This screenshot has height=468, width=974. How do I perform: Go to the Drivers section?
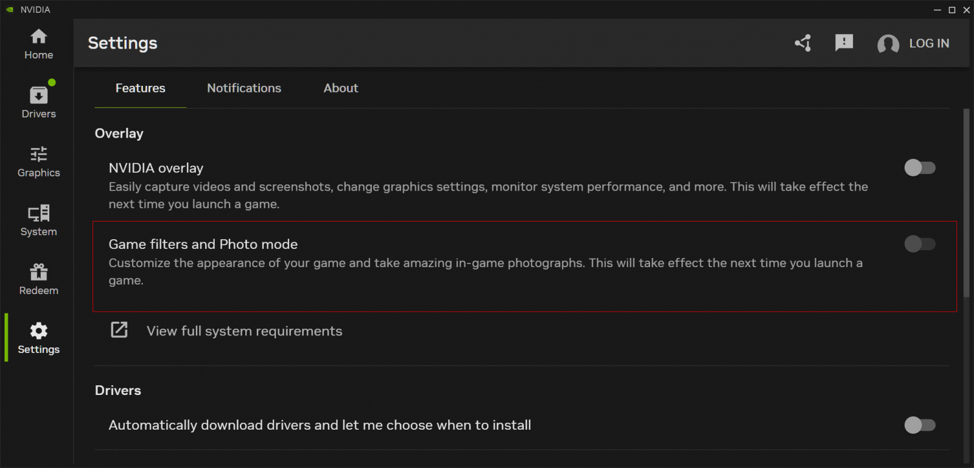(38, 103)
